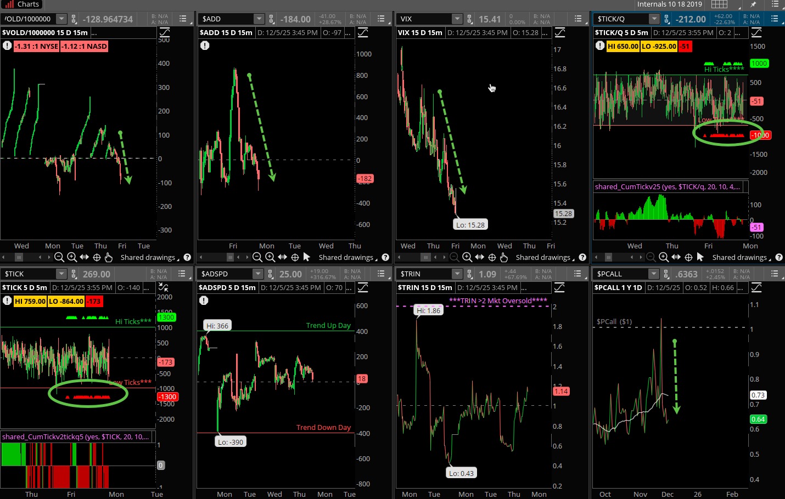
Task: Open Shared drawings under the $VOLD chart
Action: 148,257
